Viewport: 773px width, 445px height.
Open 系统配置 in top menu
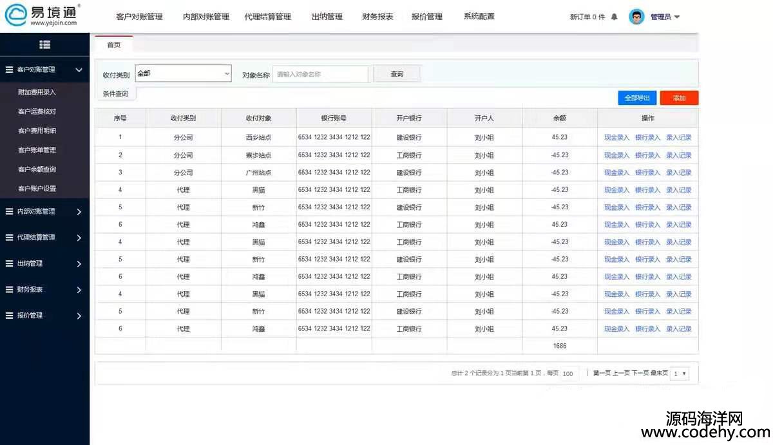[479, 16]
